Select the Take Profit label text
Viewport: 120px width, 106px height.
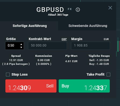coord(96,75)
